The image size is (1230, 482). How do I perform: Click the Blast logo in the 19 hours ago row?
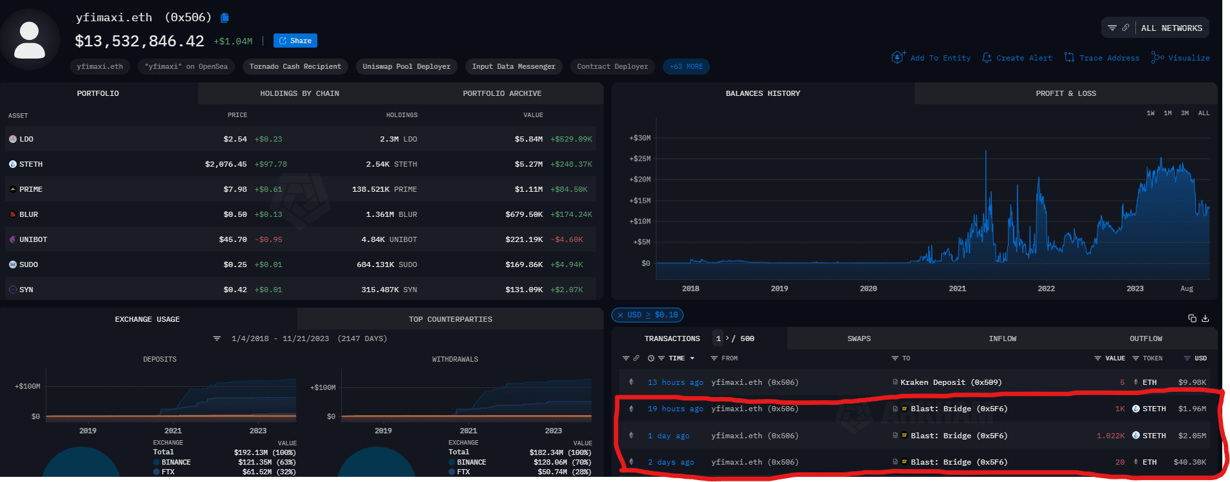[x=904, y=409]
